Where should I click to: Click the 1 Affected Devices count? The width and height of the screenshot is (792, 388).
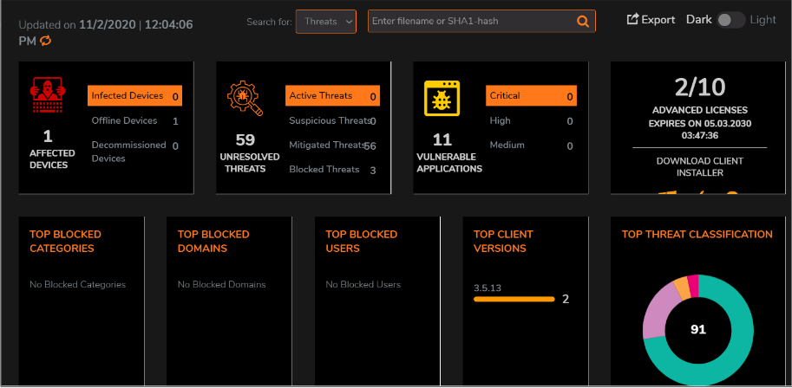(x=48, y=136)
